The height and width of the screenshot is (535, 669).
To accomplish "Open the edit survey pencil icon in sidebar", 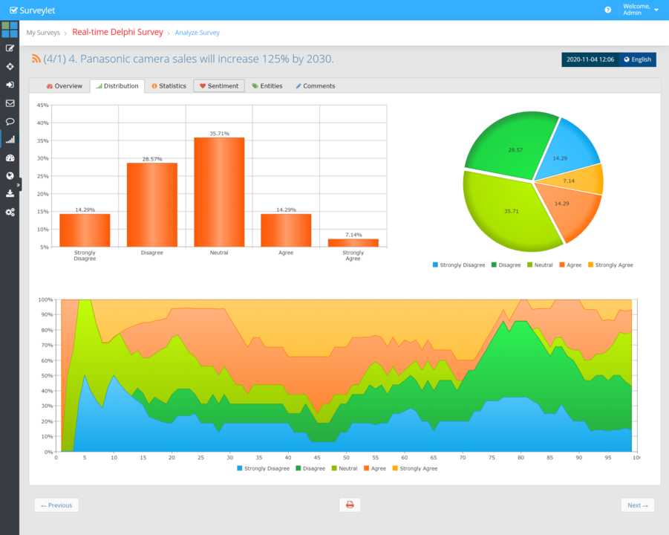I will [x=10, y=48].
